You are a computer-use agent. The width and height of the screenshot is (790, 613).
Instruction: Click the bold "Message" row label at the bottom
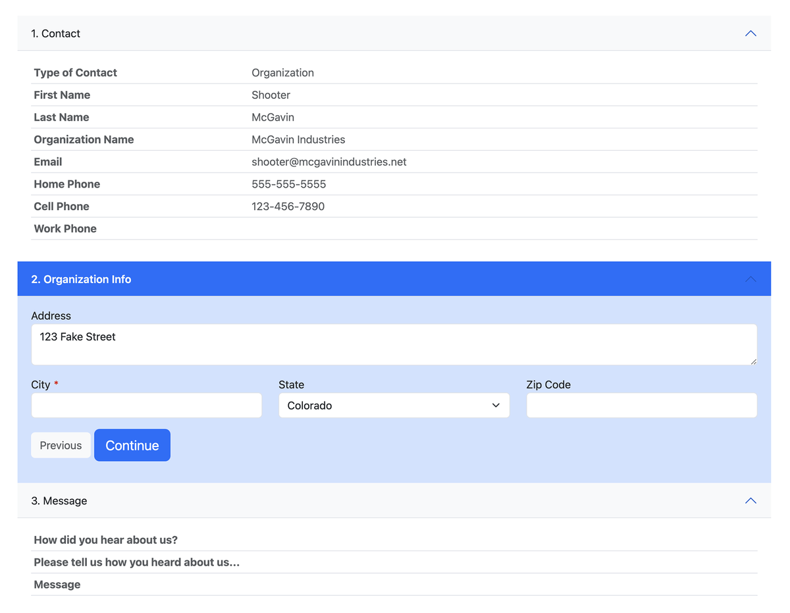click(x=57, y=585)
